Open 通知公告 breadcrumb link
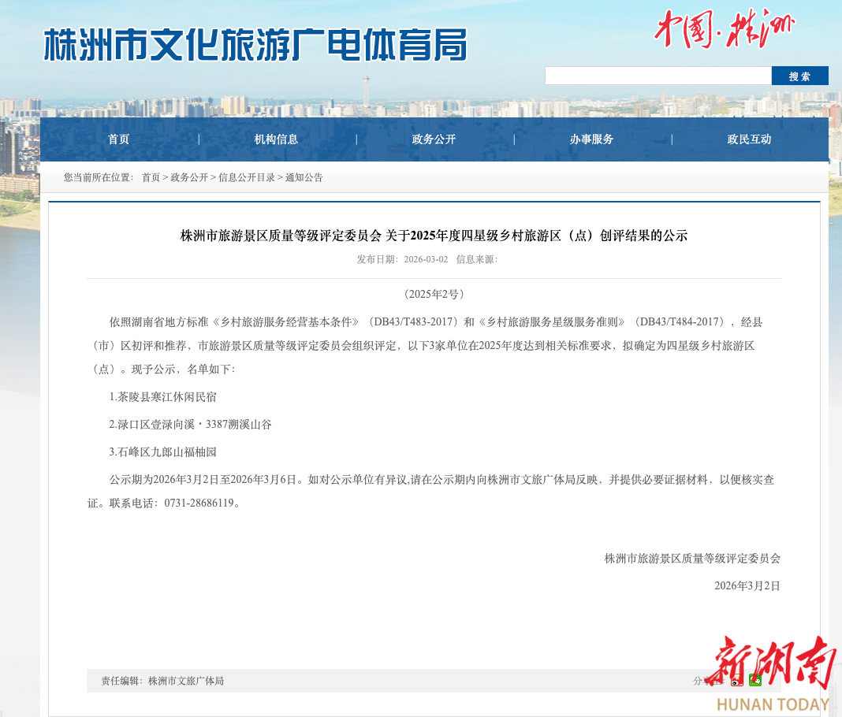Screen dimensions: 842x717 (304, 177)
